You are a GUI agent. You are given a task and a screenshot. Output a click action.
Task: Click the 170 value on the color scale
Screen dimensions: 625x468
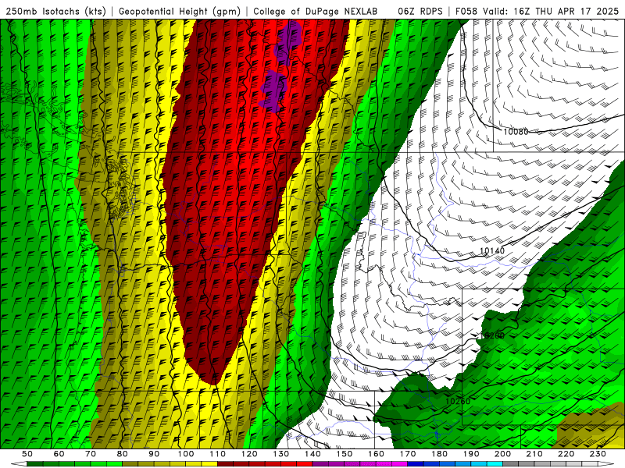[407, 454]
